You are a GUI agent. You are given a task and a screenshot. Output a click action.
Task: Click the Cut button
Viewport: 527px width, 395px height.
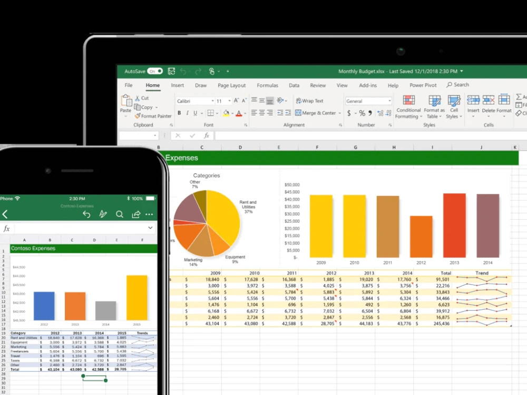coord(142,98)
